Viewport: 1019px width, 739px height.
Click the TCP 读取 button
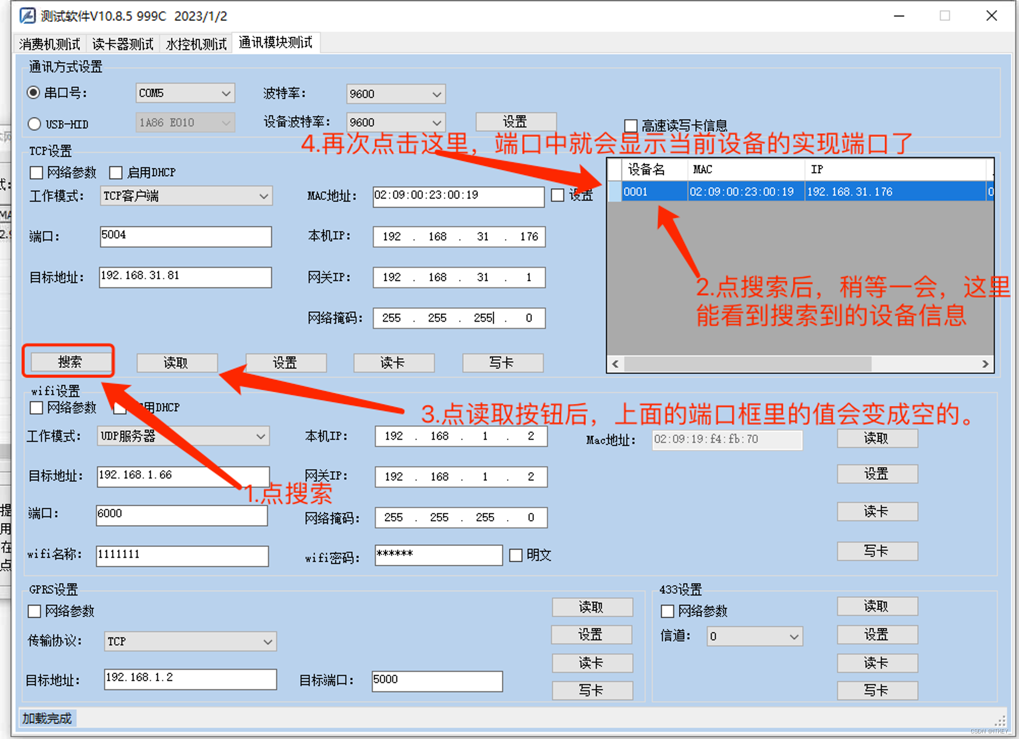pyautogui.click(x=177, y=363)
